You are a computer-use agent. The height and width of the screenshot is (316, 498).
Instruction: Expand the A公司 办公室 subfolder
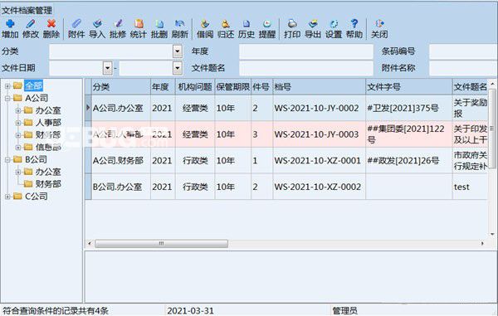[x=18, y=111]
